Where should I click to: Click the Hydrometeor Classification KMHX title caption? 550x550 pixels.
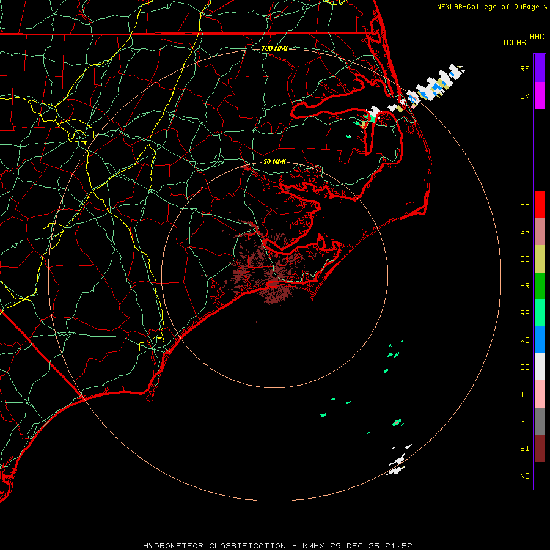click(277, 546)
